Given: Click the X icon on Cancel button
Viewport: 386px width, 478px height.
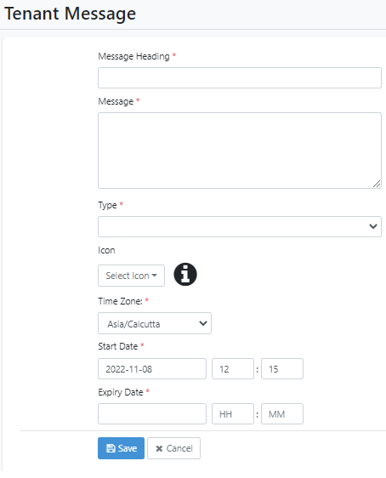Looking at the screenshot, I should pyautogui.click(x=159, y=448).
